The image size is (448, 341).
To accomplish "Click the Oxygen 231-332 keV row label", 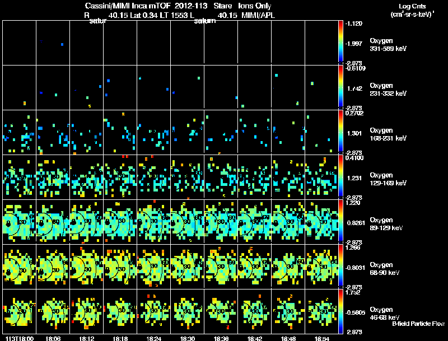I will tap(388, 90).
